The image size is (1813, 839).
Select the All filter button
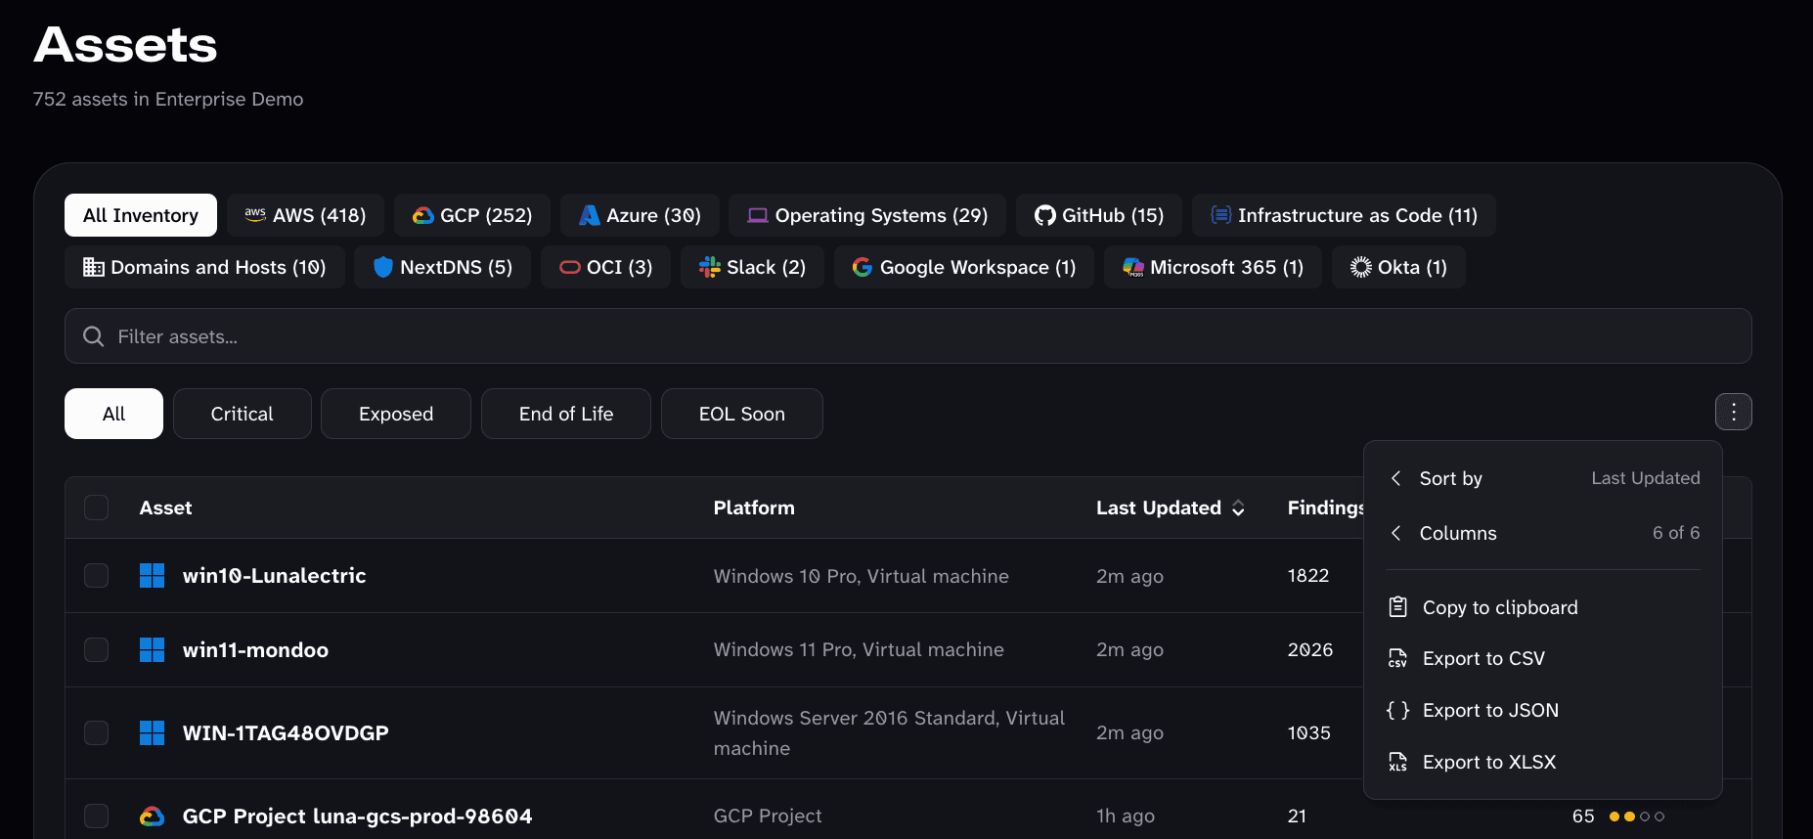tap(113, 414)
